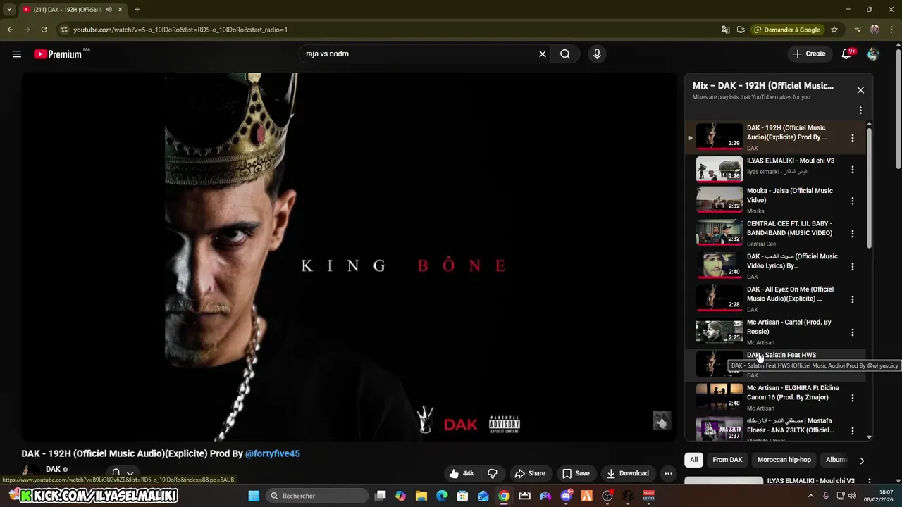902x507 pixels.
Task: Bookmark this page with star icon
Action: coord(834,30)
